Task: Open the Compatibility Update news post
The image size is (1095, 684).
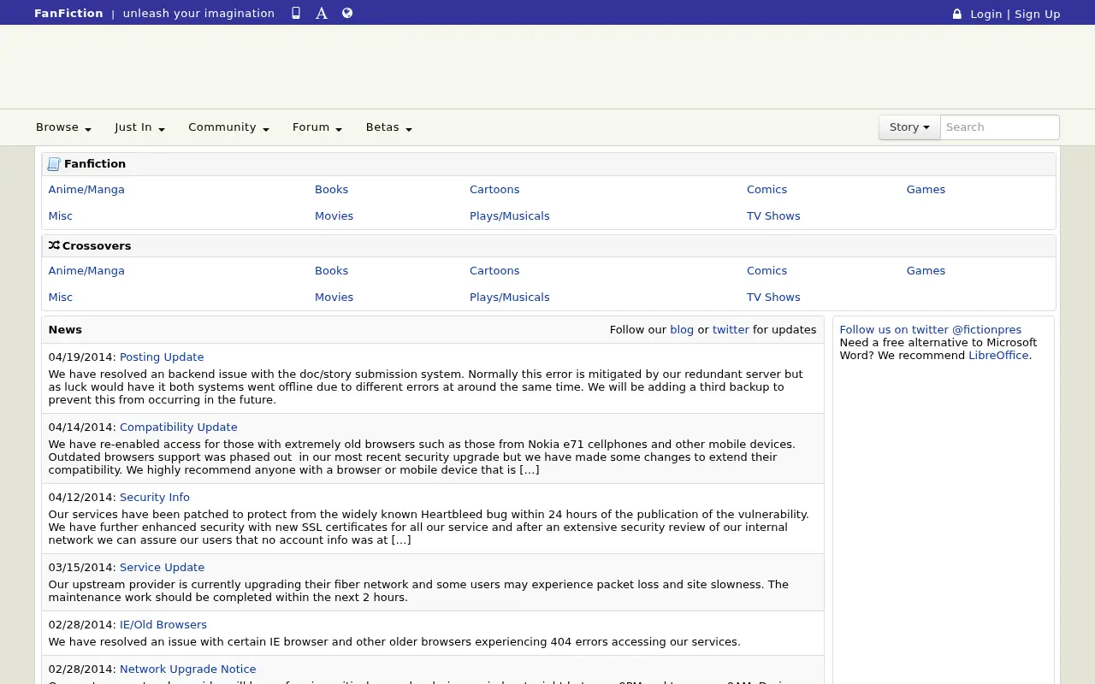Action: (179, 427)
